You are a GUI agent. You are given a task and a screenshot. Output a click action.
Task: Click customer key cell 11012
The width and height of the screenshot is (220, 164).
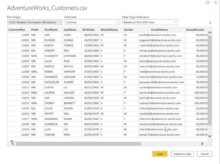tap(18, 93)
